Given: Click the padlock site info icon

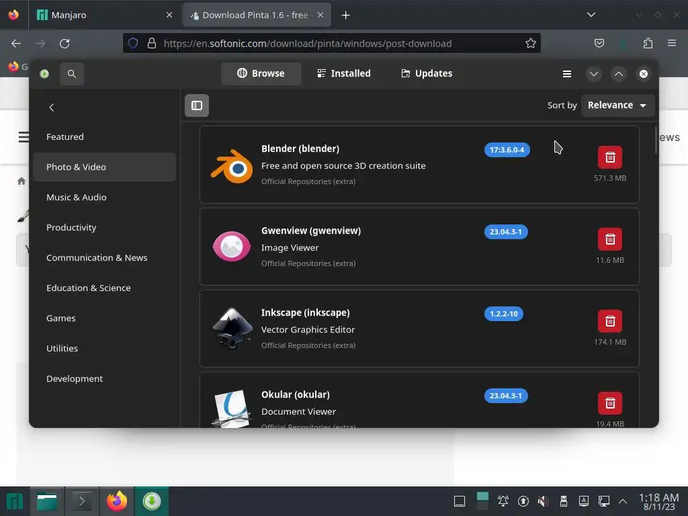Looking at the screenshot, I should [152, 43].
